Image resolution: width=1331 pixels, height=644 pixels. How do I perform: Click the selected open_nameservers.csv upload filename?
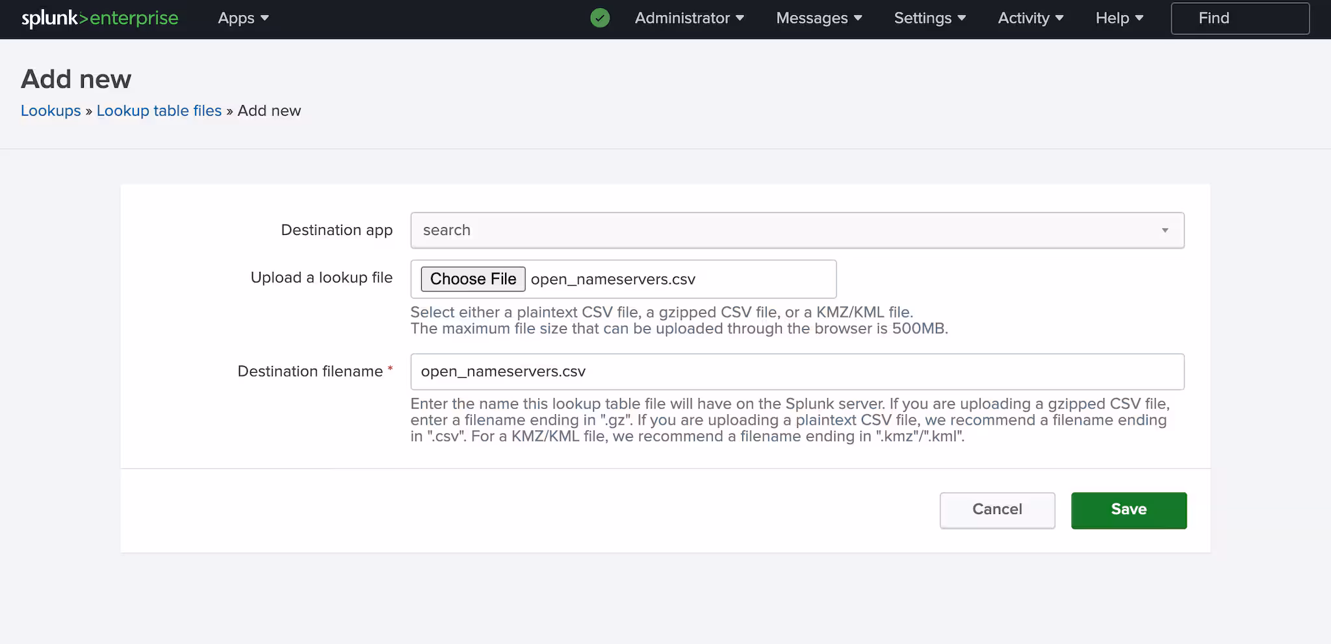click(613, 279)
